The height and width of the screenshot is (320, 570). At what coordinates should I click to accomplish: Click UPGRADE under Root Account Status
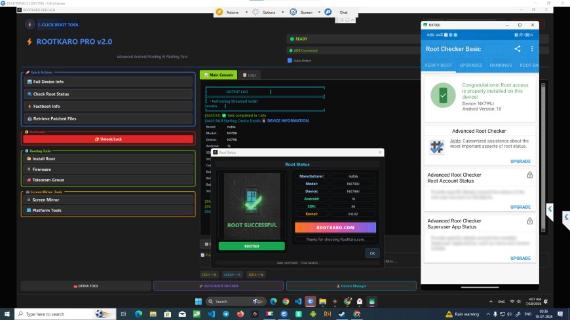click(520, 207)
